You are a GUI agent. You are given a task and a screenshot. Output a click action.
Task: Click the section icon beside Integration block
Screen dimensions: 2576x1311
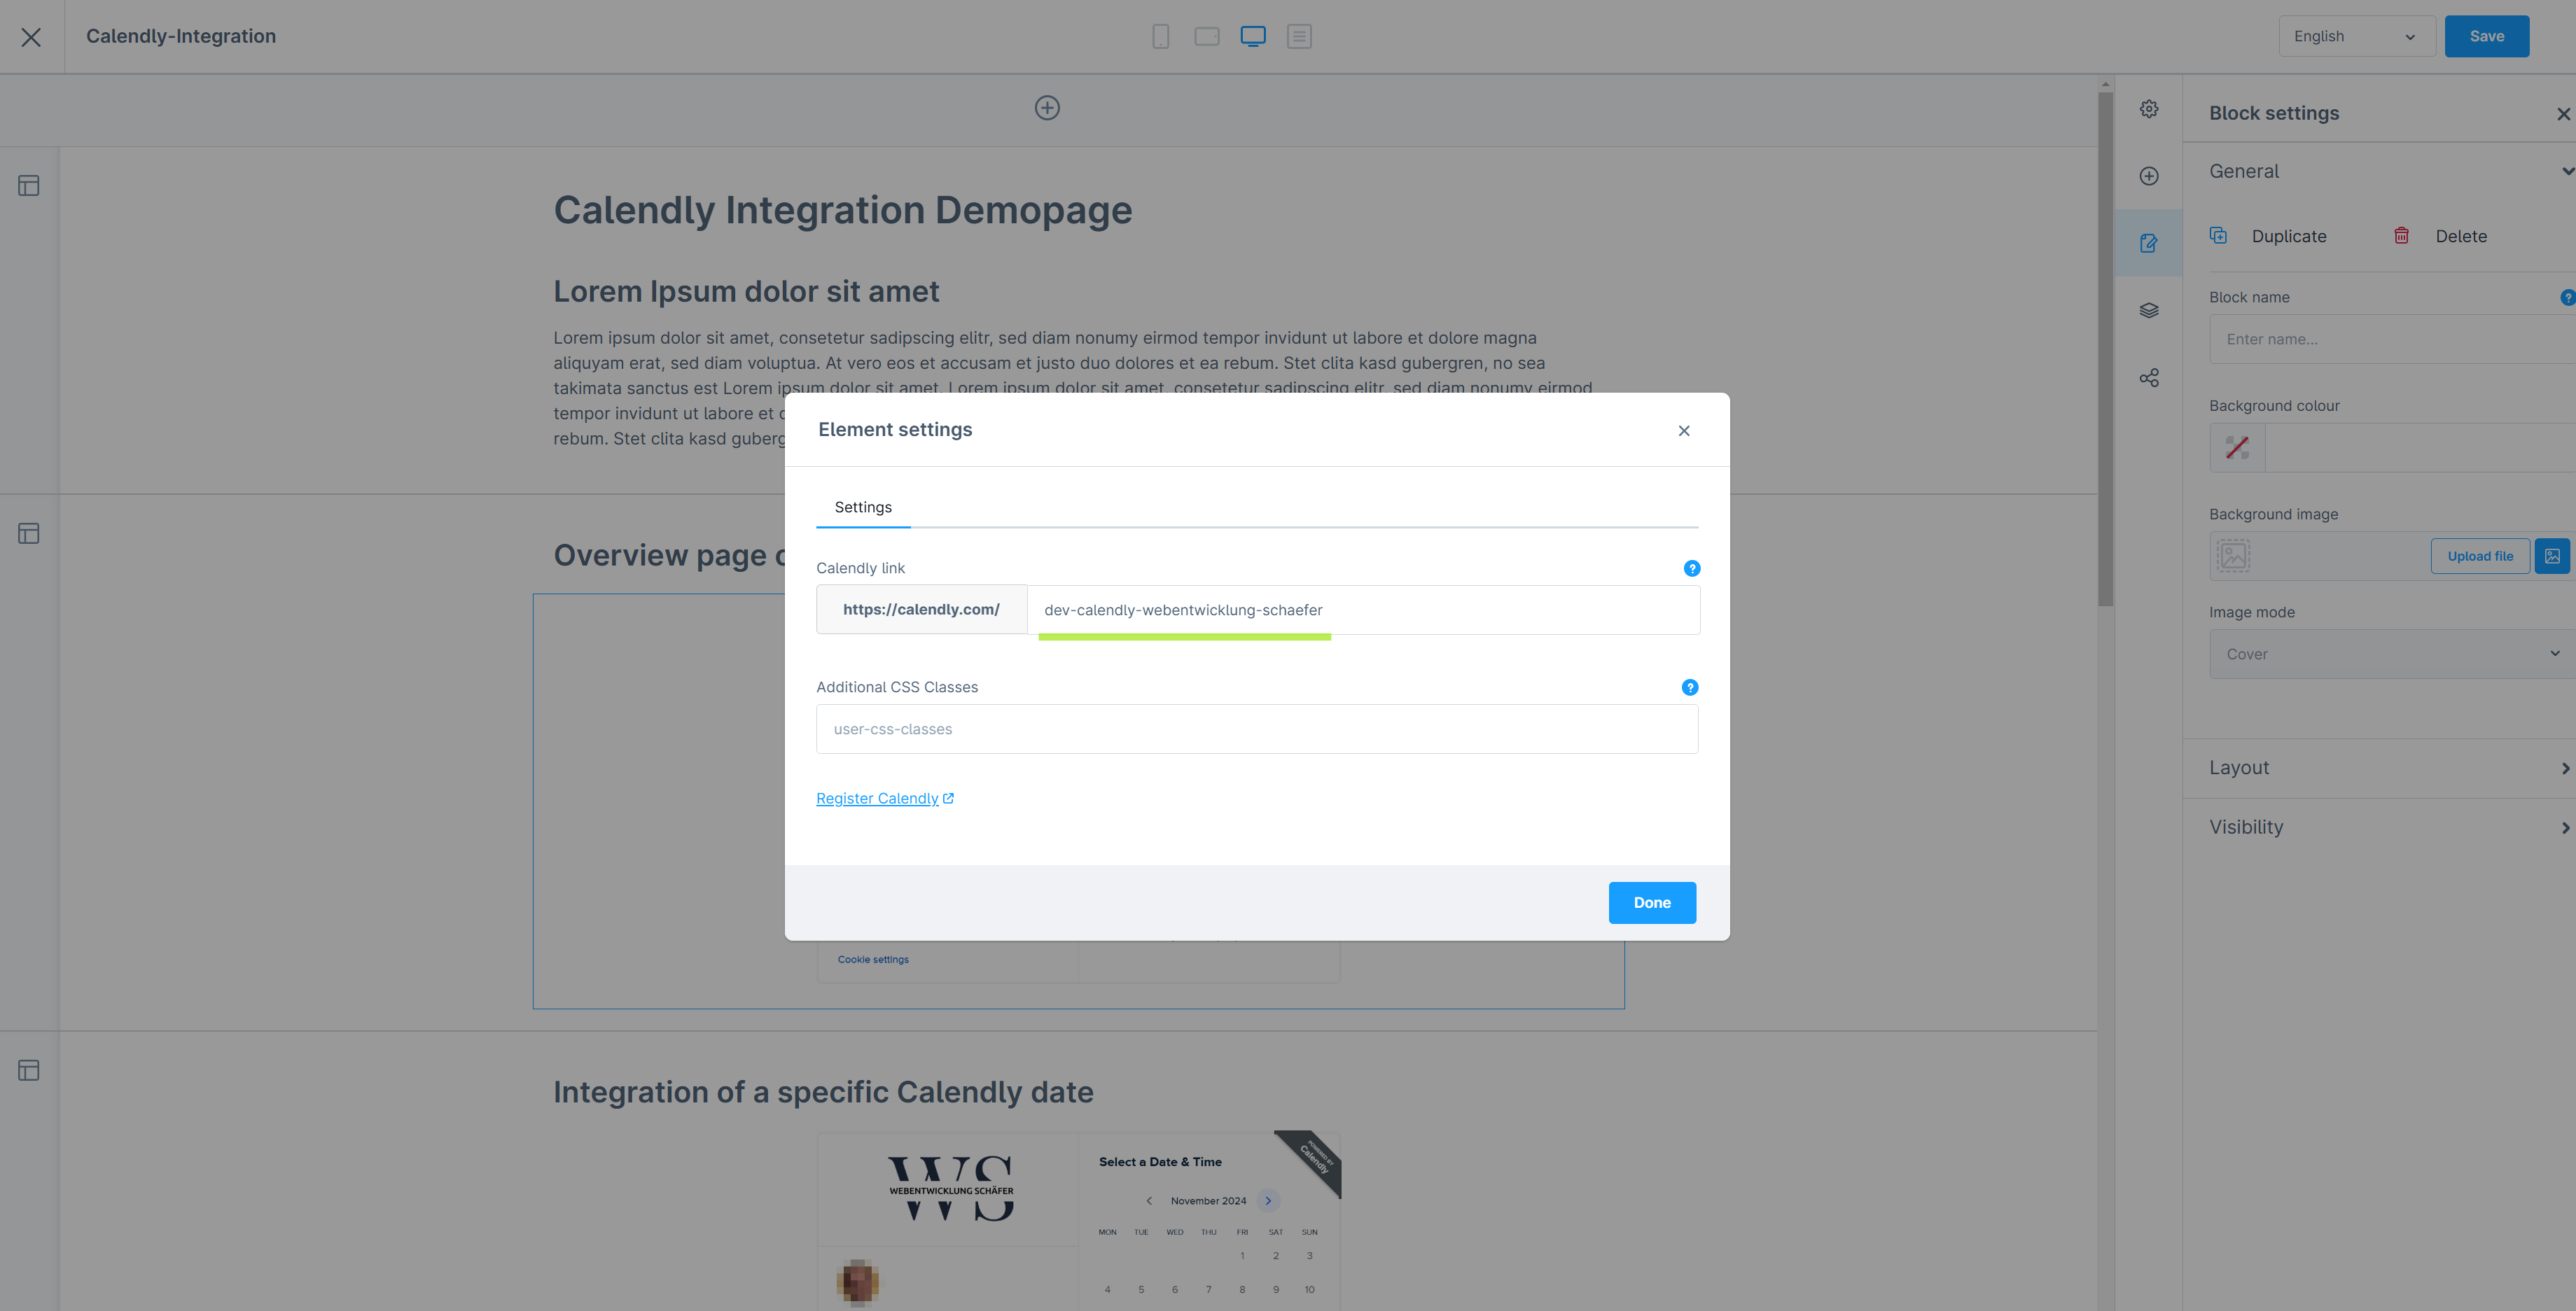[29, 1071]
